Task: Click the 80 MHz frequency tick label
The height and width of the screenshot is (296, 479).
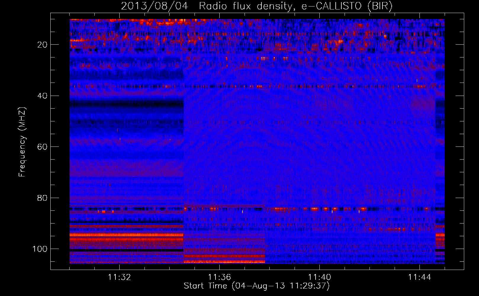Action: click(42, 198)
